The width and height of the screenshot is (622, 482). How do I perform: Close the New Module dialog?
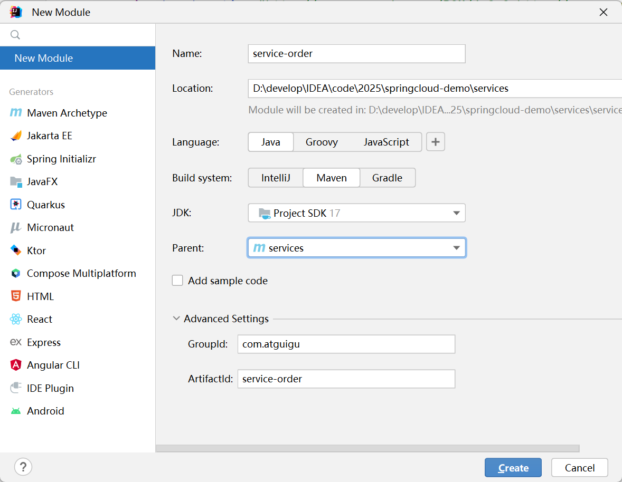tap(604, 12)
